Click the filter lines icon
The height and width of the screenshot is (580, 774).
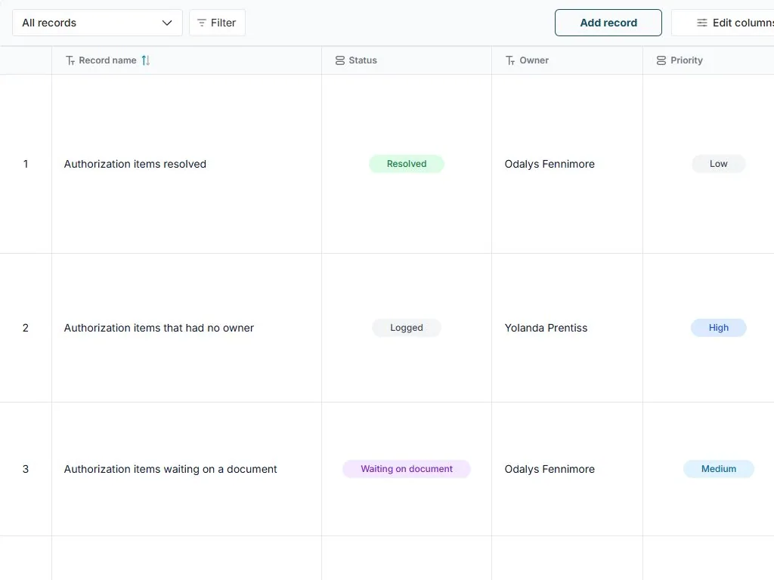[201, 23]
